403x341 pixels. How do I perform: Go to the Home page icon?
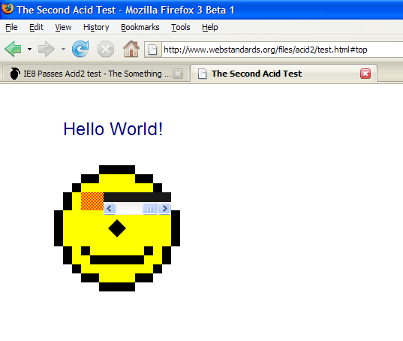pos(131,49)
